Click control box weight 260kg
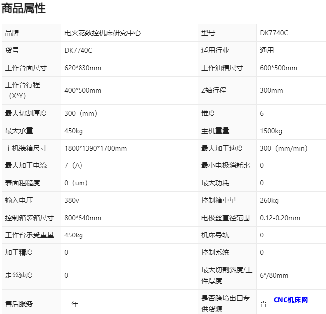 click(269, 200)
